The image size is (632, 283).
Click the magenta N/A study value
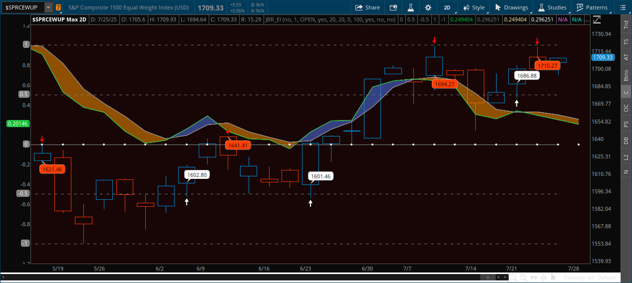(562, 19)
